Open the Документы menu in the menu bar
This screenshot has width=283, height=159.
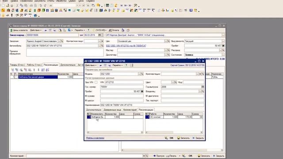tap(40, 1)
